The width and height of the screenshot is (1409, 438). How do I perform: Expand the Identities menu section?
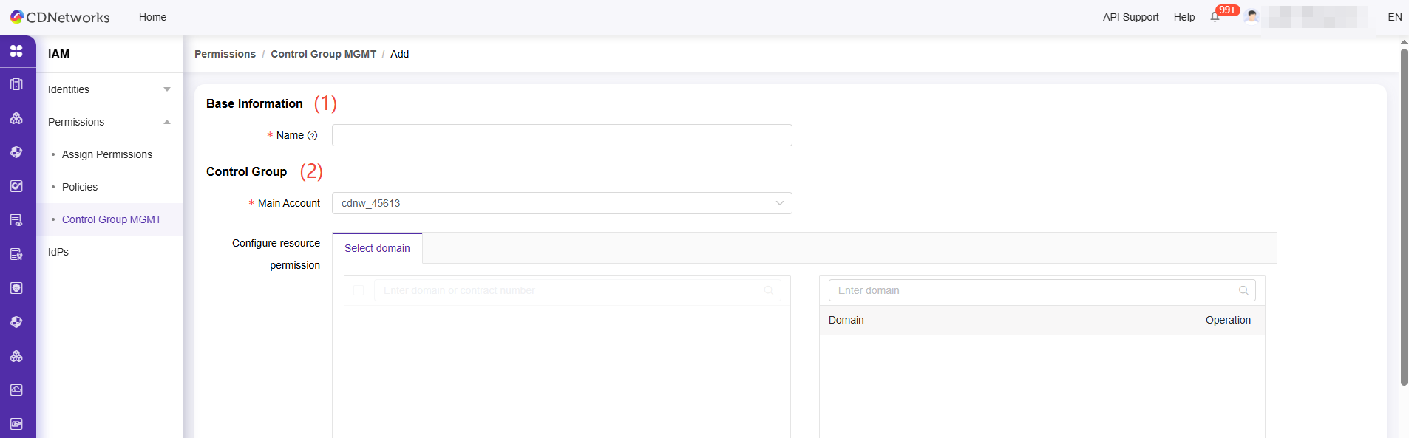pos(109,89)
